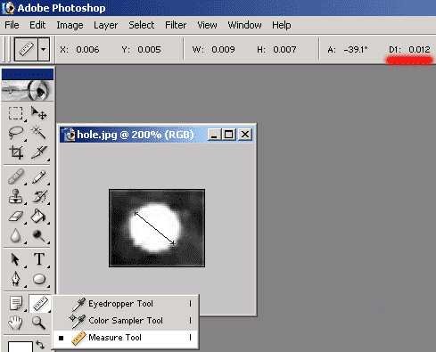
Task: Open the Filter menu
Action: pos(176,25)
